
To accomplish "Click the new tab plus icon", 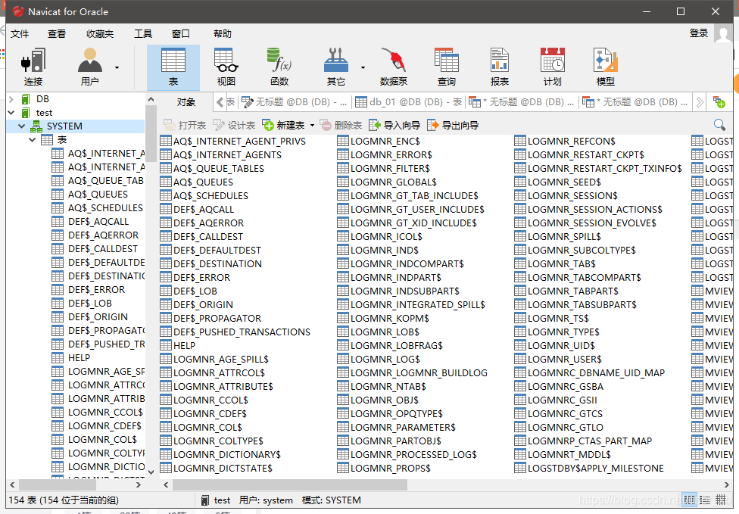I will (719, 101).
